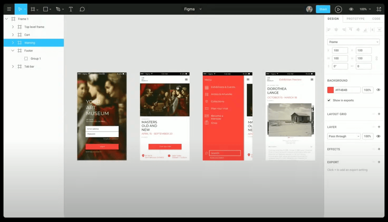The width and height of the screenshot is (388, 222).
Task: Open the Frame type dropdown
Action: point(353,42)
